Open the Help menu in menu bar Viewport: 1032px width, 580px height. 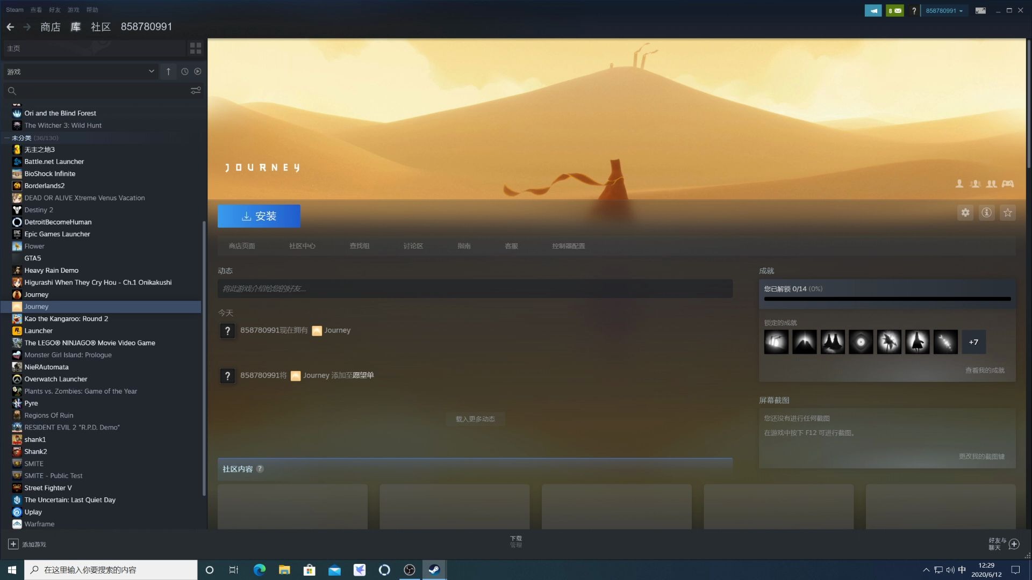[x=92, y=10]
